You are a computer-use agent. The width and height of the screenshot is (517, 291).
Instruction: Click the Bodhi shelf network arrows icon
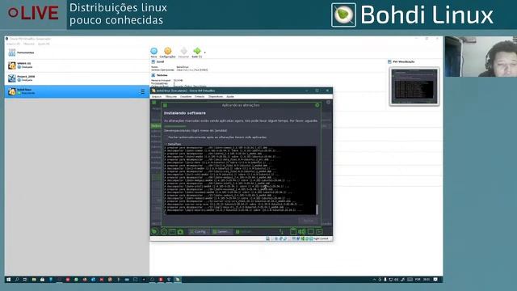pos(281,232)
